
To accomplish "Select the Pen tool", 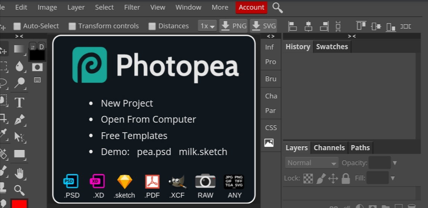I will tap(19, 119).
